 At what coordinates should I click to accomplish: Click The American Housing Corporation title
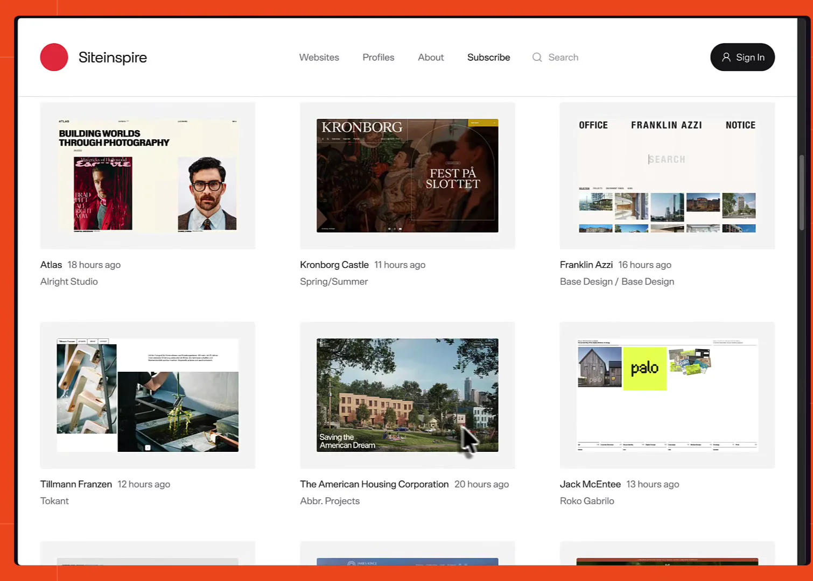point(374,484)
